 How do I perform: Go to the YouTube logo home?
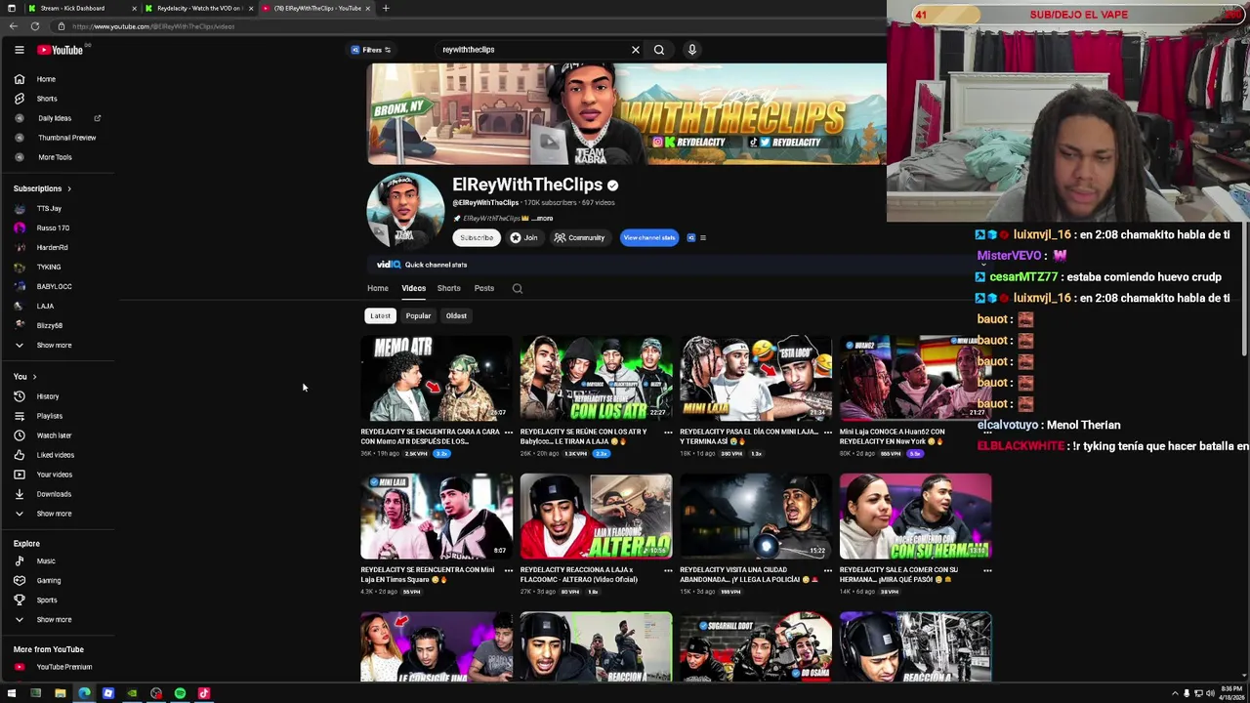click(x=61, y=50)
